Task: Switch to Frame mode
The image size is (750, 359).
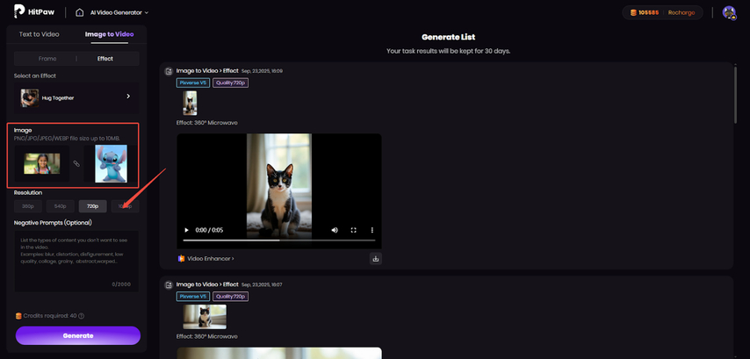Action: 47,58
